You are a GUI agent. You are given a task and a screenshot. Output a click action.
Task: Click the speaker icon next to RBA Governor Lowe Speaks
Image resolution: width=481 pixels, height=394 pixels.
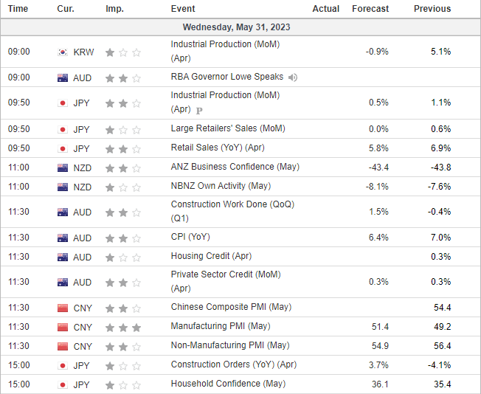pos(293,77)
